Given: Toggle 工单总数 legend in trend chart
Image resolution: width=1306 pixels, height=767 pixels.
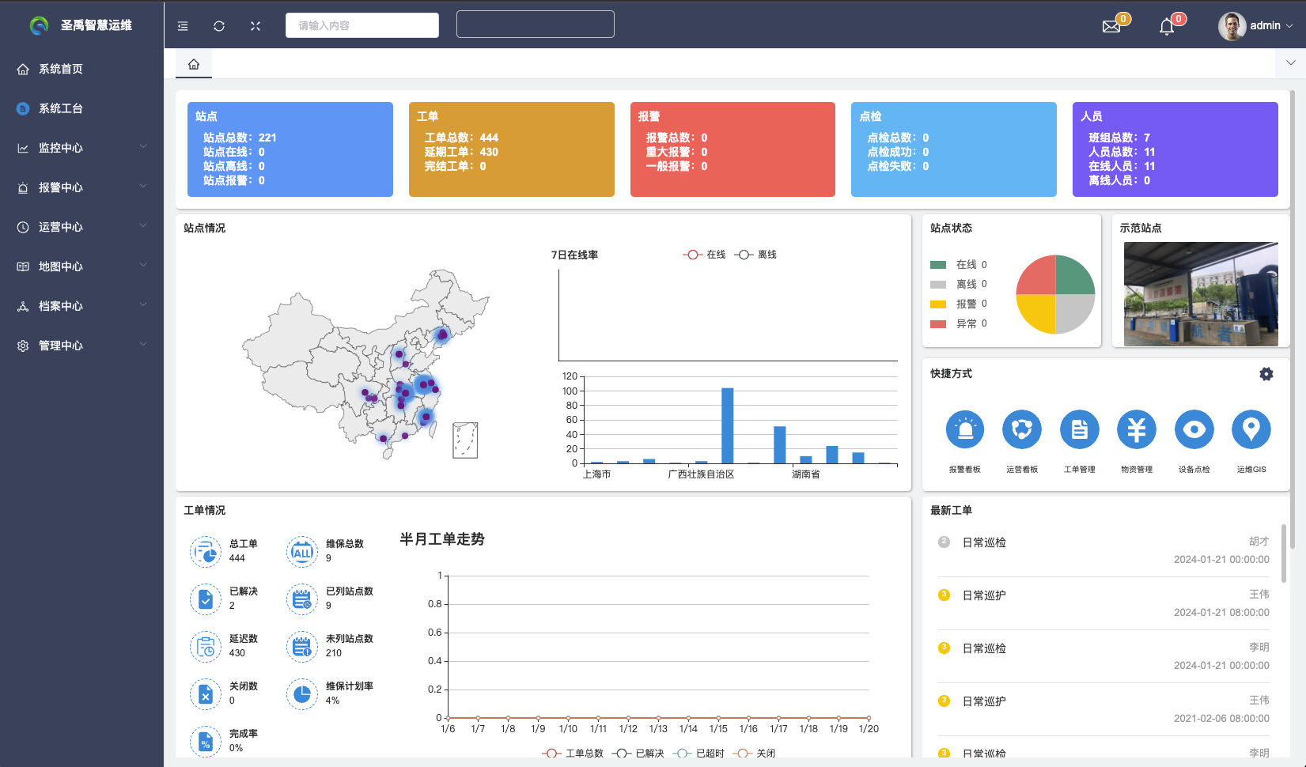Looking at the screenshot, I should tap(573, 753).
